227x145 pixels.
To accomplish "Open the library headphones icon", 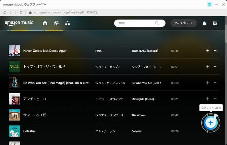I will pos(67,23).
